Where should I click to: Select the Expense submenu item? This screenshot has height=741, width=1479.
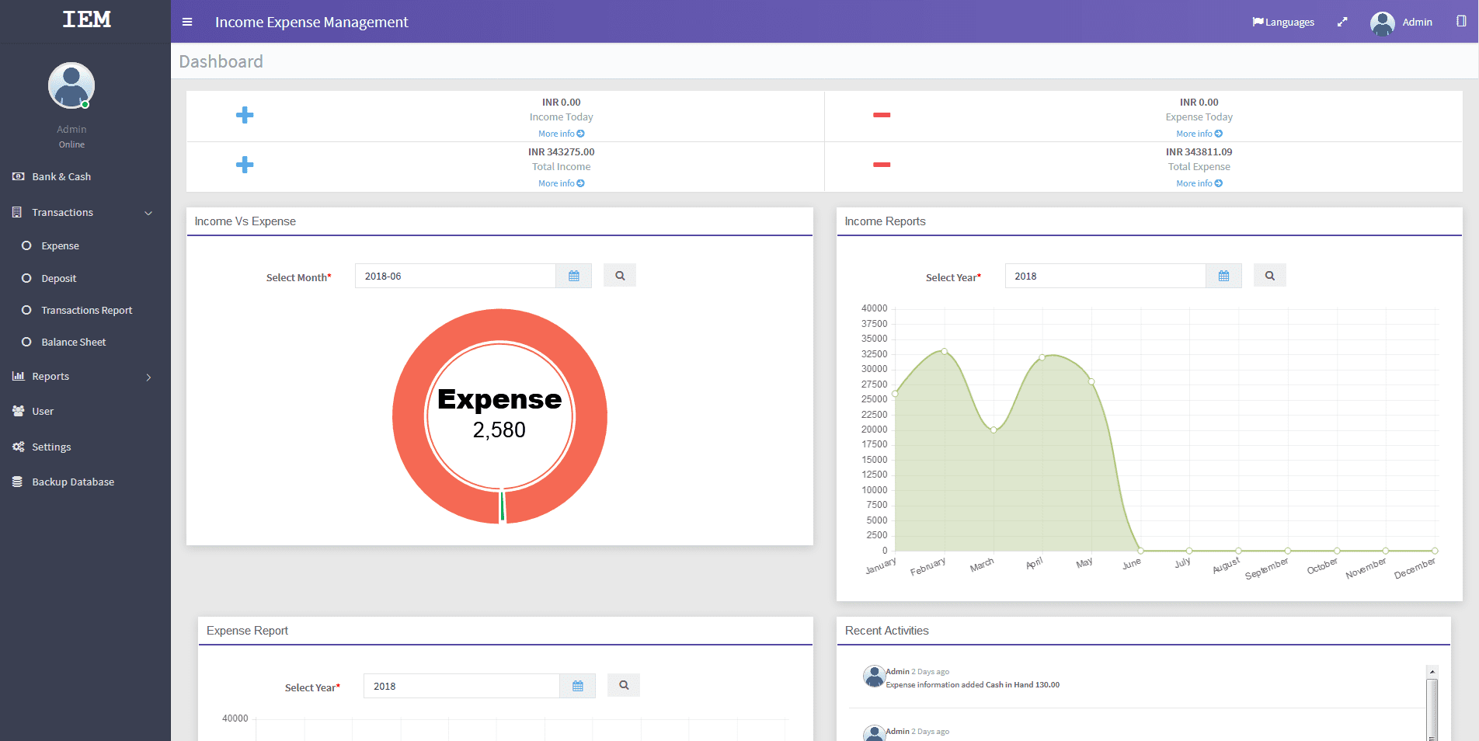[x=60, y=245]
